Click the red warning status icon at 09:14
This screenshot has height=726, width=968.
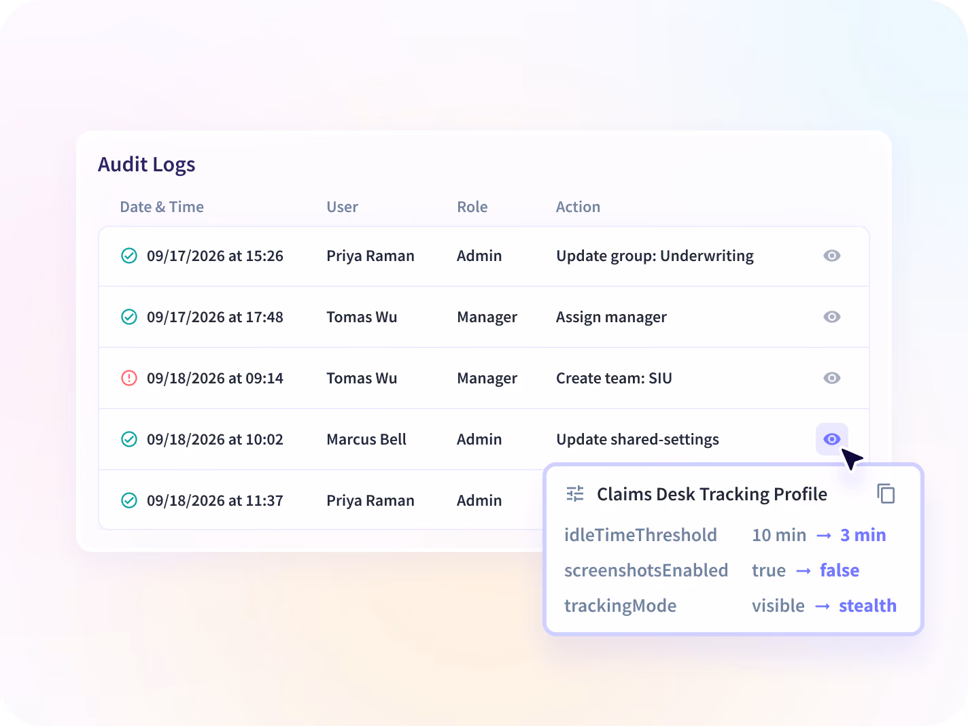(129, 378)
